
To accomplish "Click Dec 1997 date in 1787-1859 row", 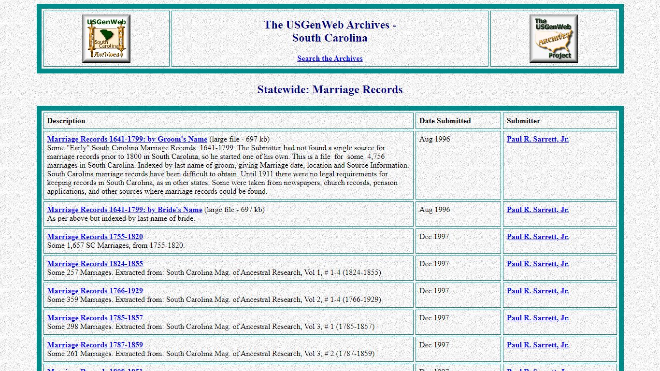I will [434, 345].
